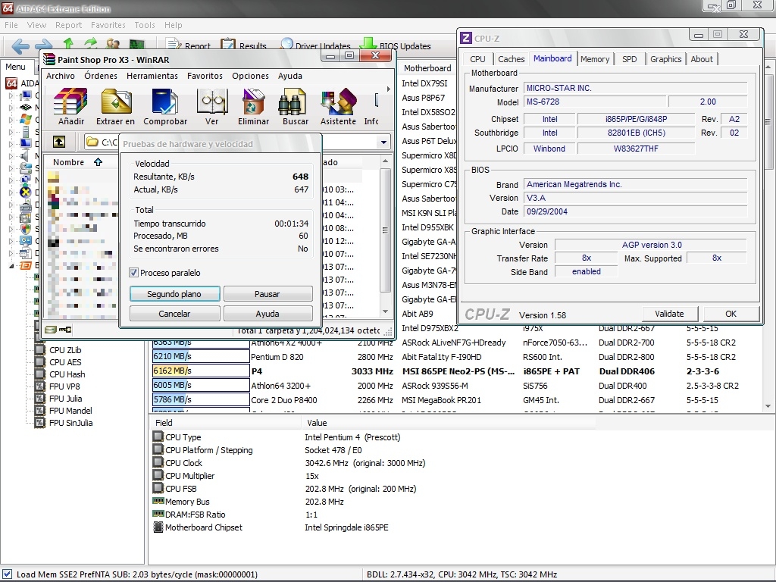Go up one folder in WinRAR
This screenshot has width=776, height=582.
(58, 142)
